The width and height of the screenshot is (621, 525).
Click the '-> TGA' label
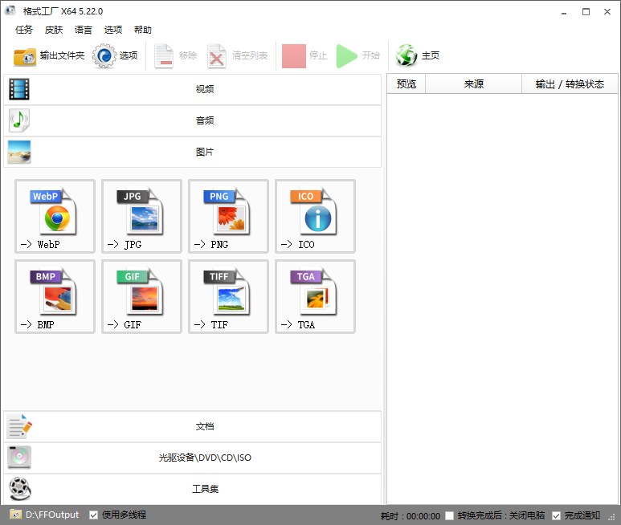pyautogui.click(x=298, y=325)
